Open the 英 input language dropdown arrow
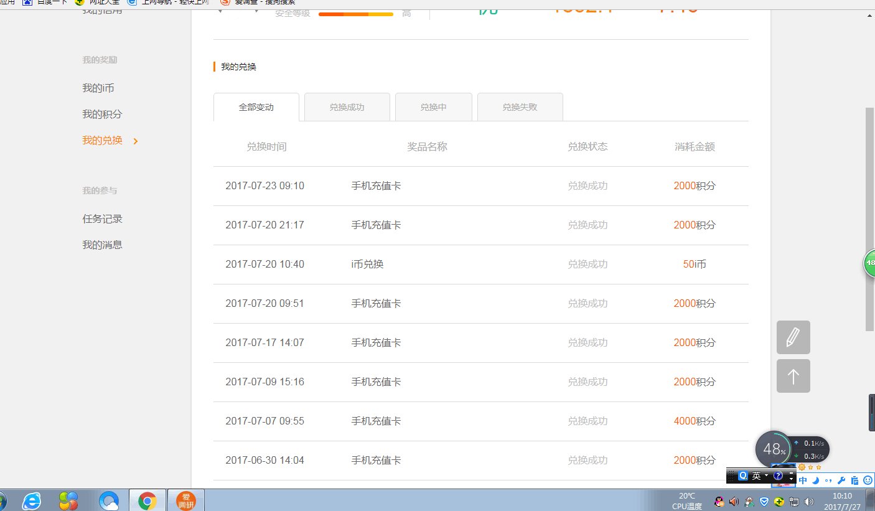This screenshot has height=511, width=875. 766,476
